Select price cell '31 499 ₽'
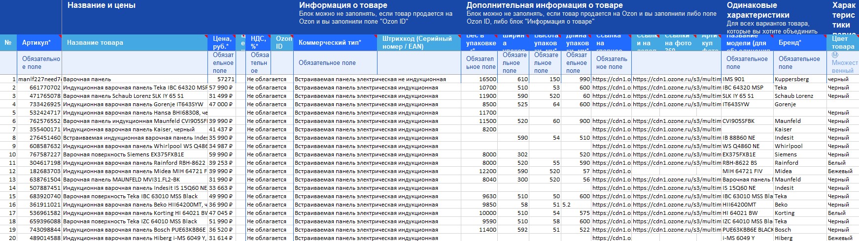859x241 pixels. point(222,96)
